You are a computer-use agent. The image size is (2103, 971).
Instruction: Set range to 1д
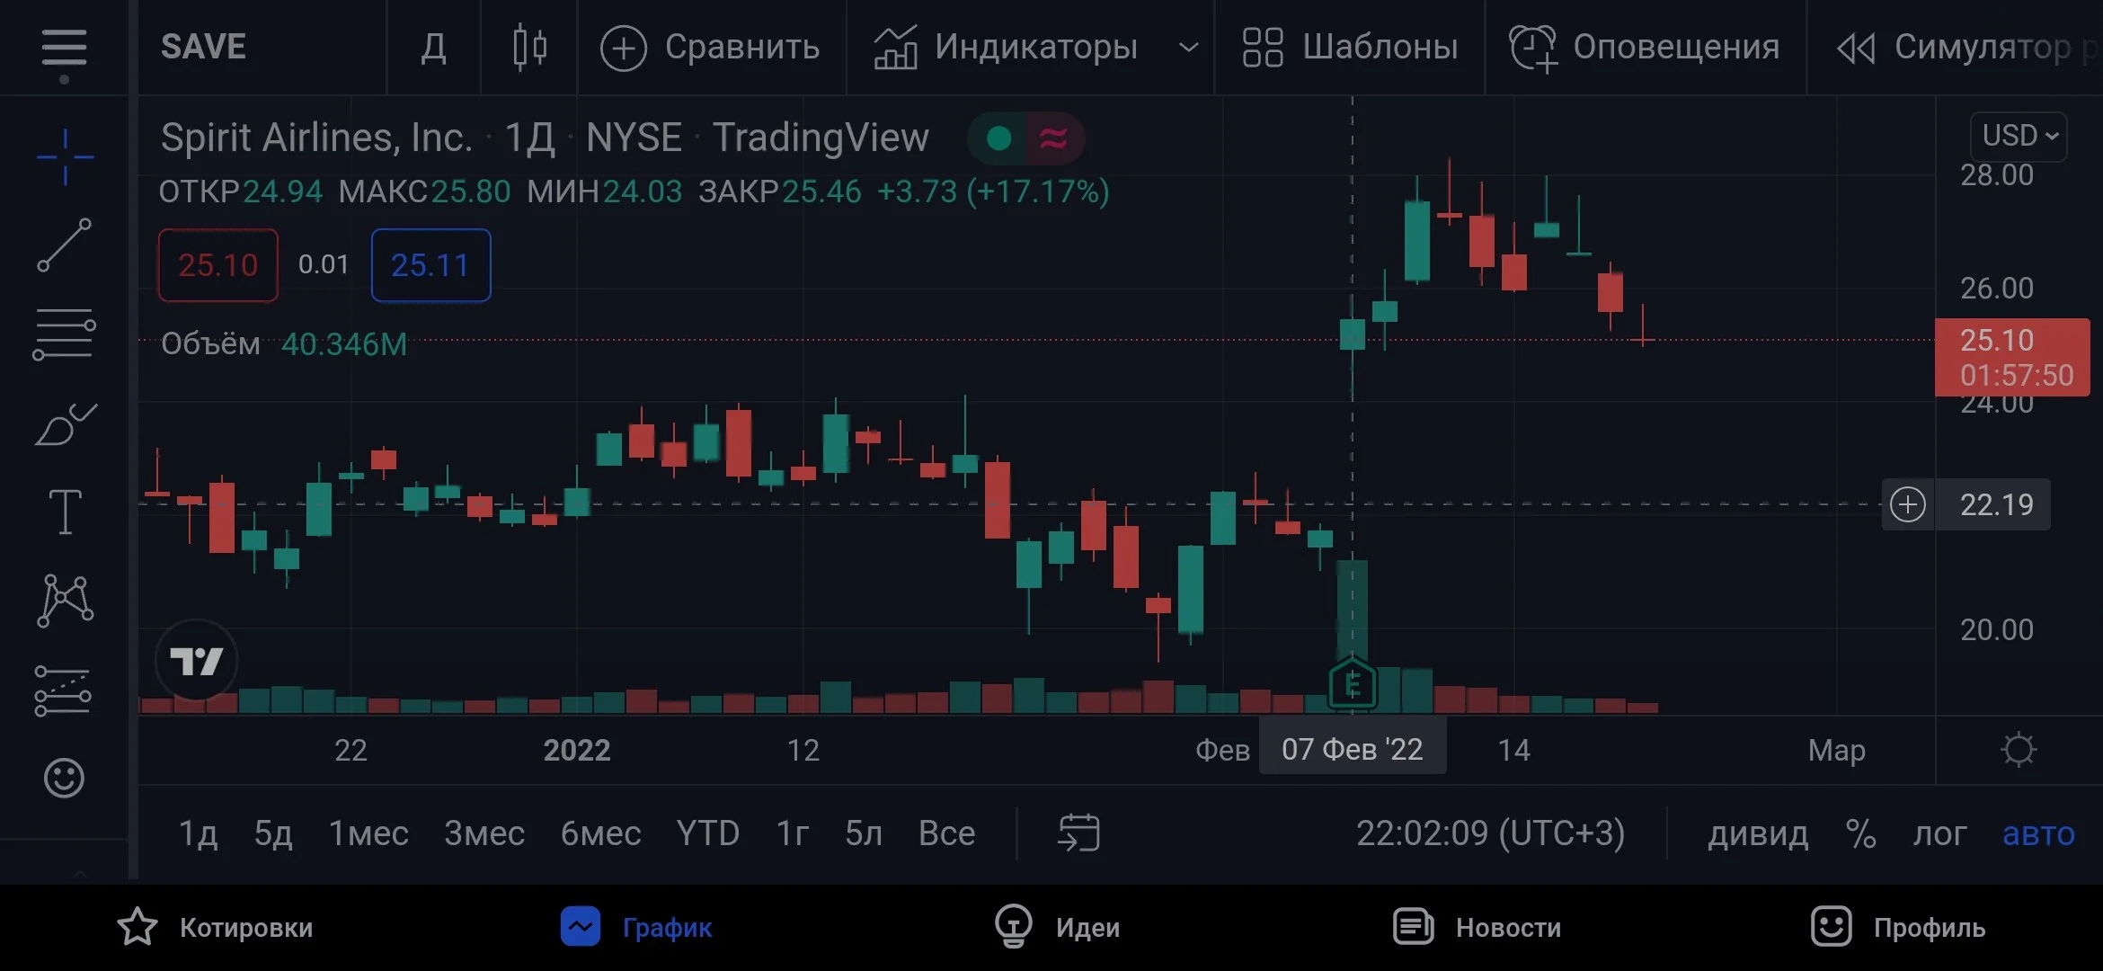[x=198, y=833]
